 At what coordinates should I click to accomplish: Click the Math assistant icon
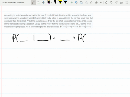96,2
